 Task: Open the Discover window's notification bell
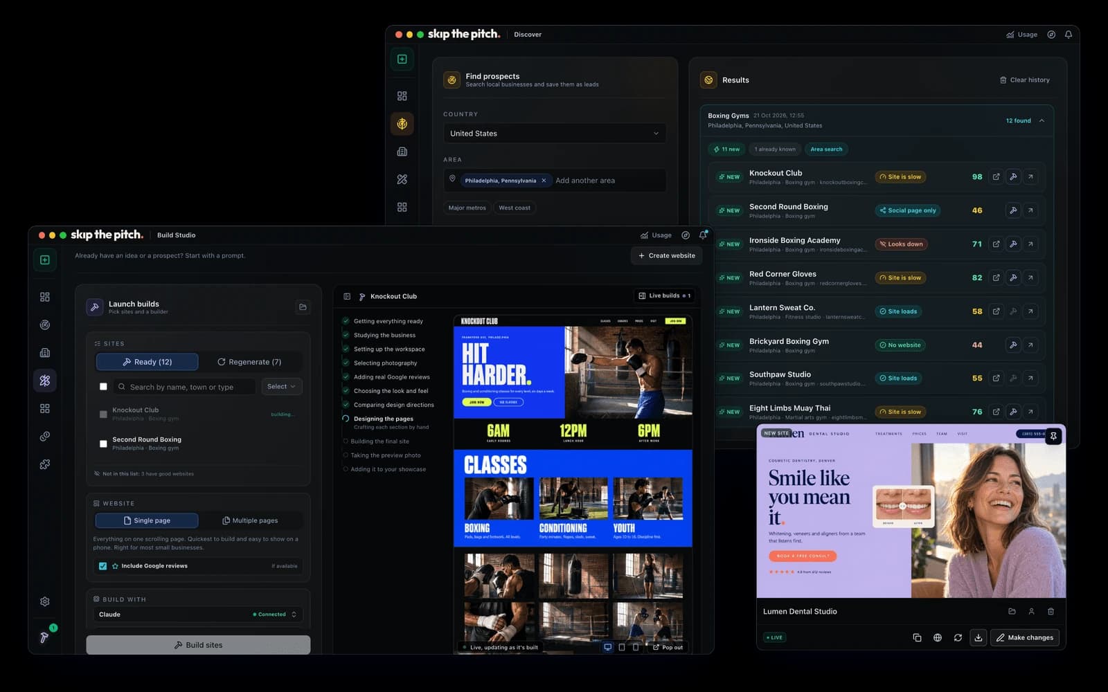[x=1069, y=35]
